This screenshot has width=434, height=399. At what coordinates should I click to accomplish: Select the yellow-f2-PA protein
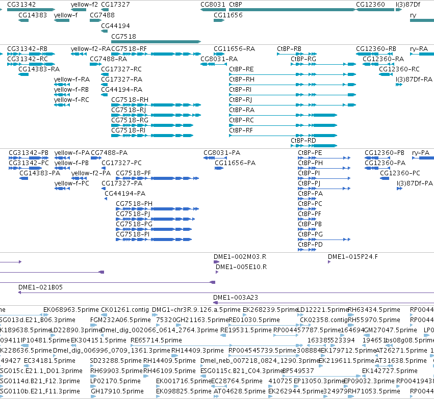[79, 178]
